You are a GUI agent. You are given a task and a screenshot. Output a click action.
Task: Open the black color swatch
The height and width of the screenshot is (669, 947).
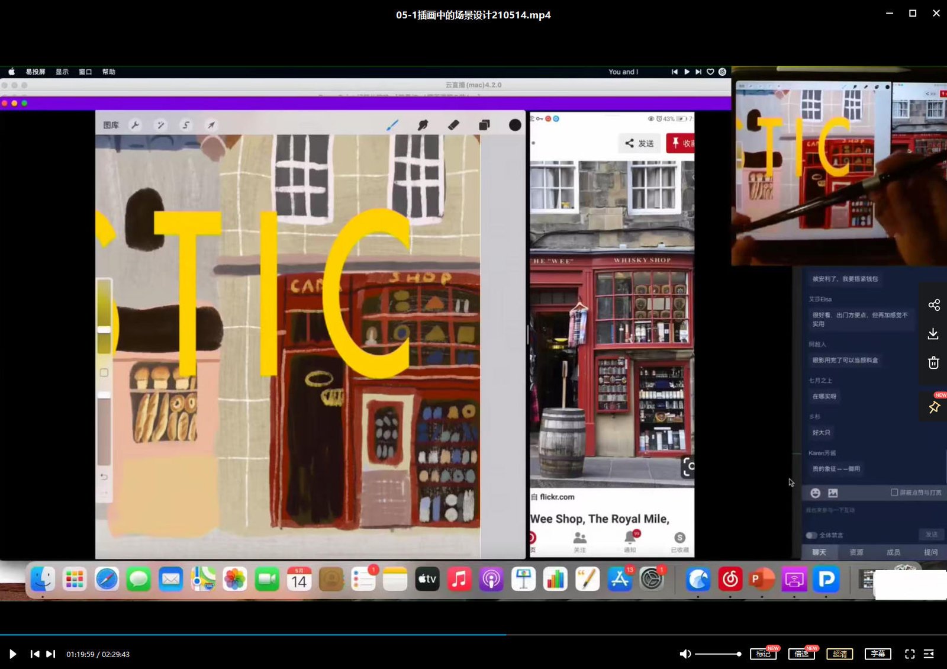point(515,125)
